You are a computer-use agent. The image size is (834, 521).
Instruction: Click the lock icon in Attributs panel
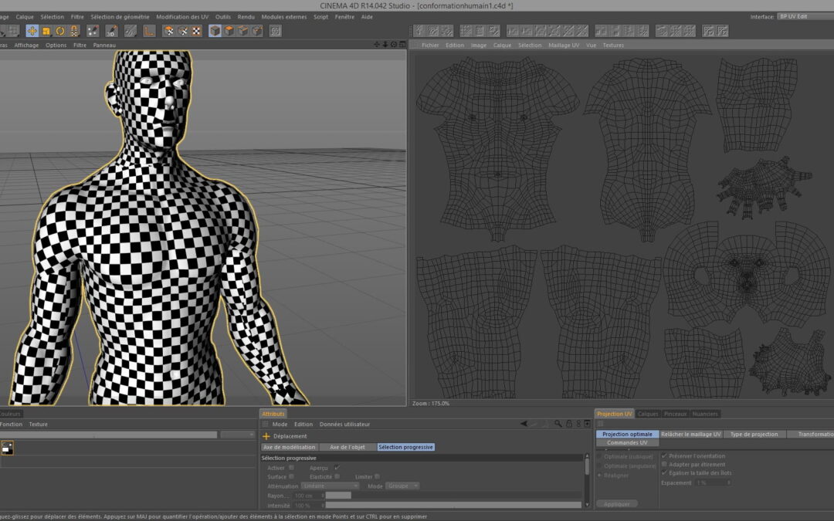[x=568, y=424]
